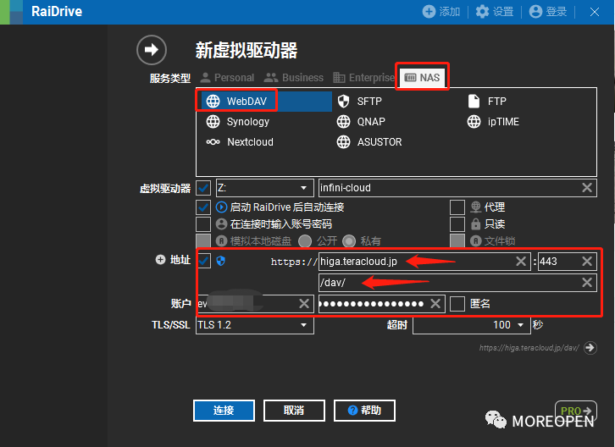Image resolution: width=615 pixels, height=447 pixels.
Task: Click the 添加 plus icon
Action: click(429, 11)
